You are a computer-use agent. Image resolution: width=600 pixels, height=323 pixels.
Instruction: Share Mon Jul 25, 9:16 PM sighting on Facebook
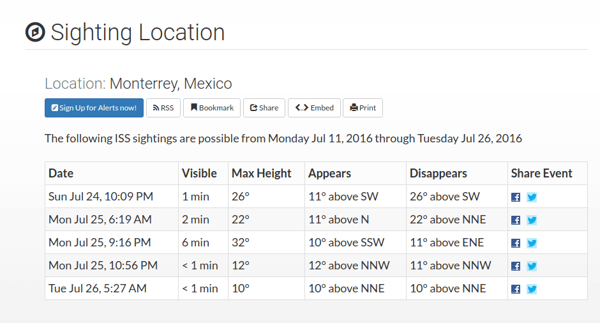516,243
